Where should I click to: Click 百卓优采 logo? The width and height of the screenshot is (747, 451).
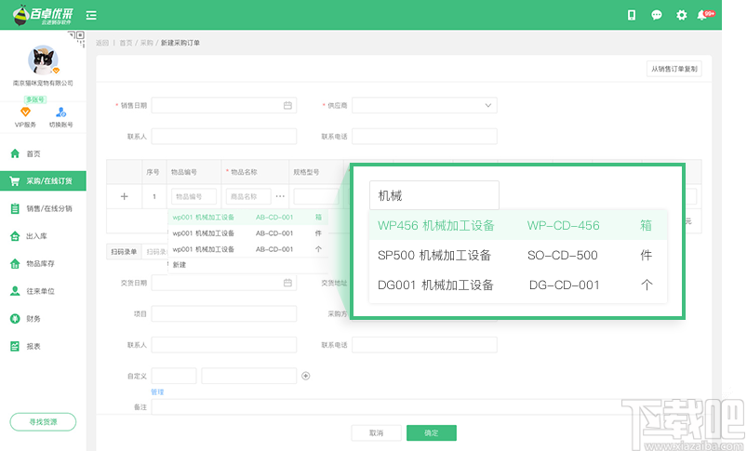tap(43, 15)
